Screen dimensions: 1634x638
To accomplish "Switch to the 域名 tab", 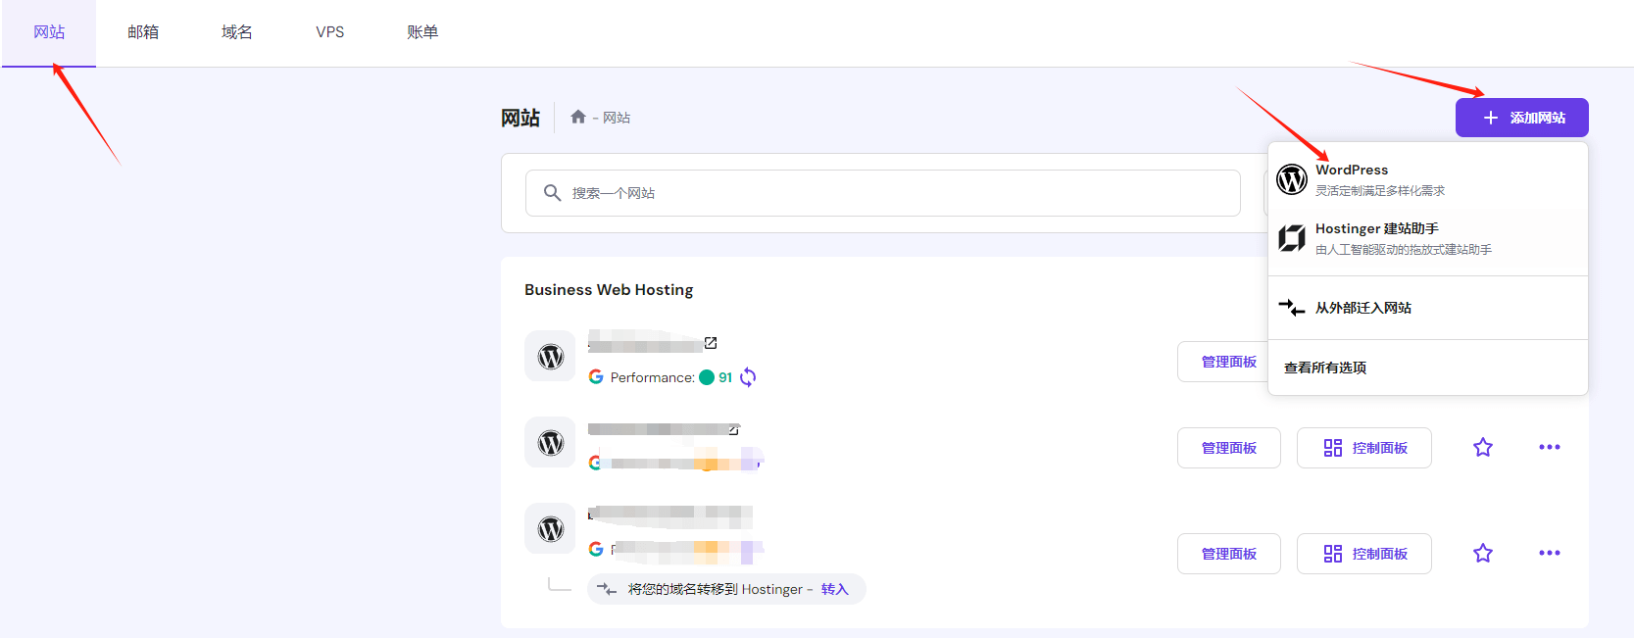I will (x=236, y=32).
